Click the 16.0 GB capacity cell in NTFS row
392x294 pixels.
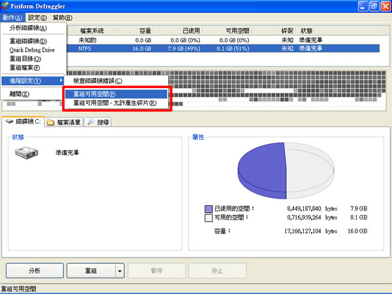[x=142, y=48]
